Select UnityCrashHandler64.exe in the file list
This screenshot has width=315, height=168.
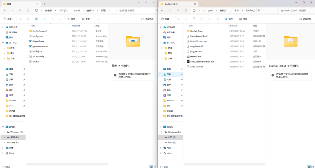tap(202, 62)
